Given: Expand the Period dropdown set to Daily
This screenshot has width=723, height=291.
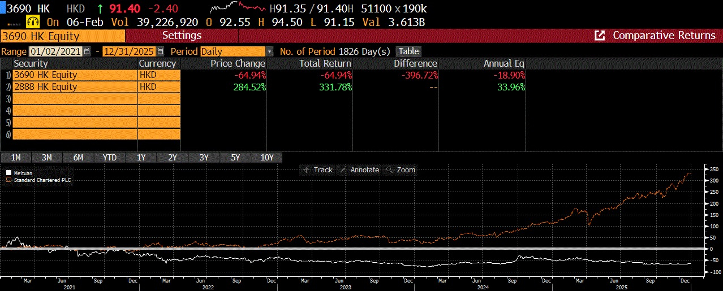Looking at the screenshot, I should [269, 51].
